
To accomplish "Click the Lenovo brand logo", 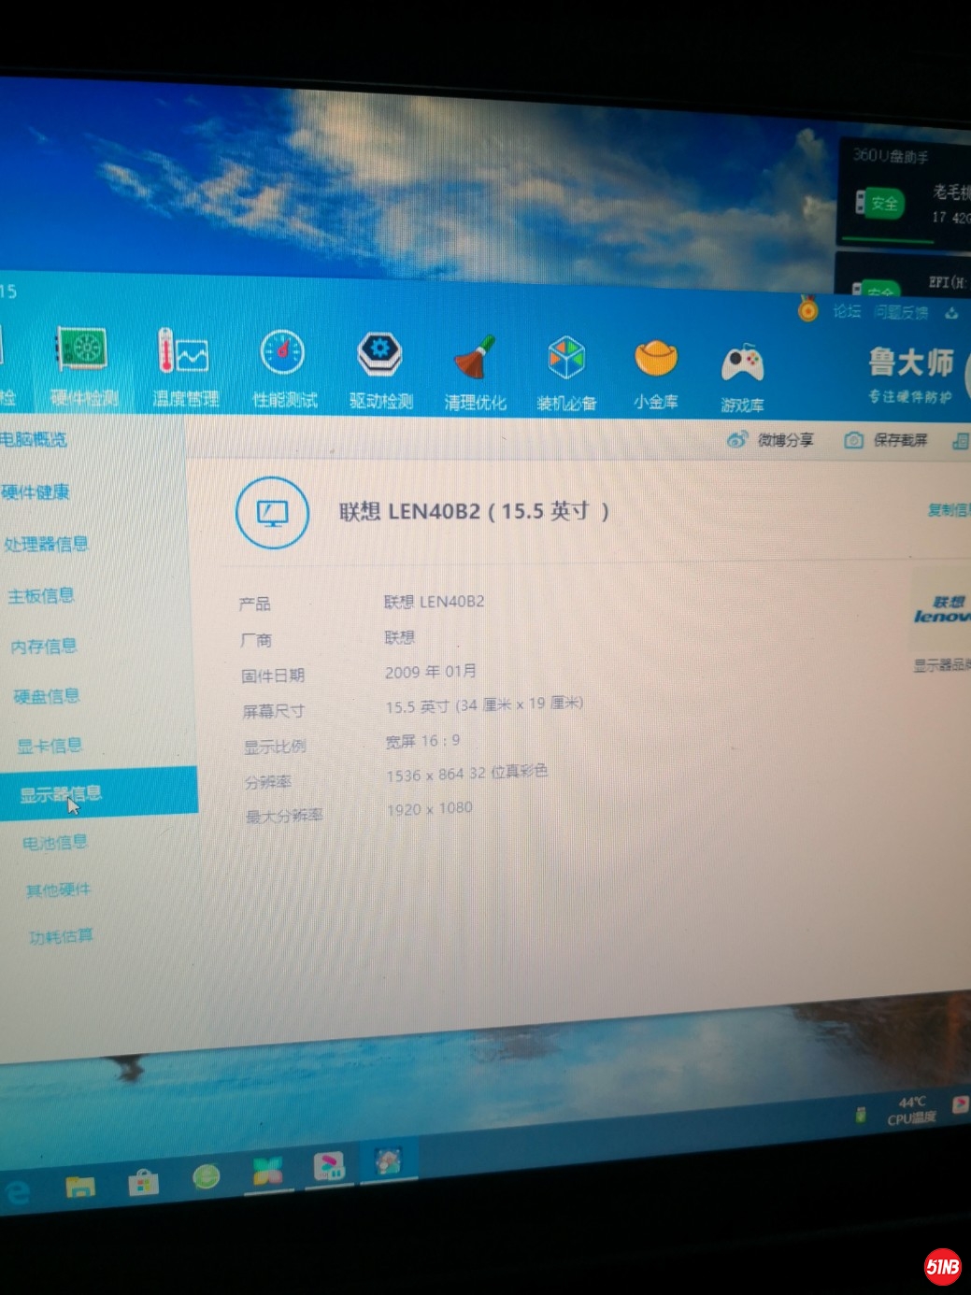I will (941, 609).
